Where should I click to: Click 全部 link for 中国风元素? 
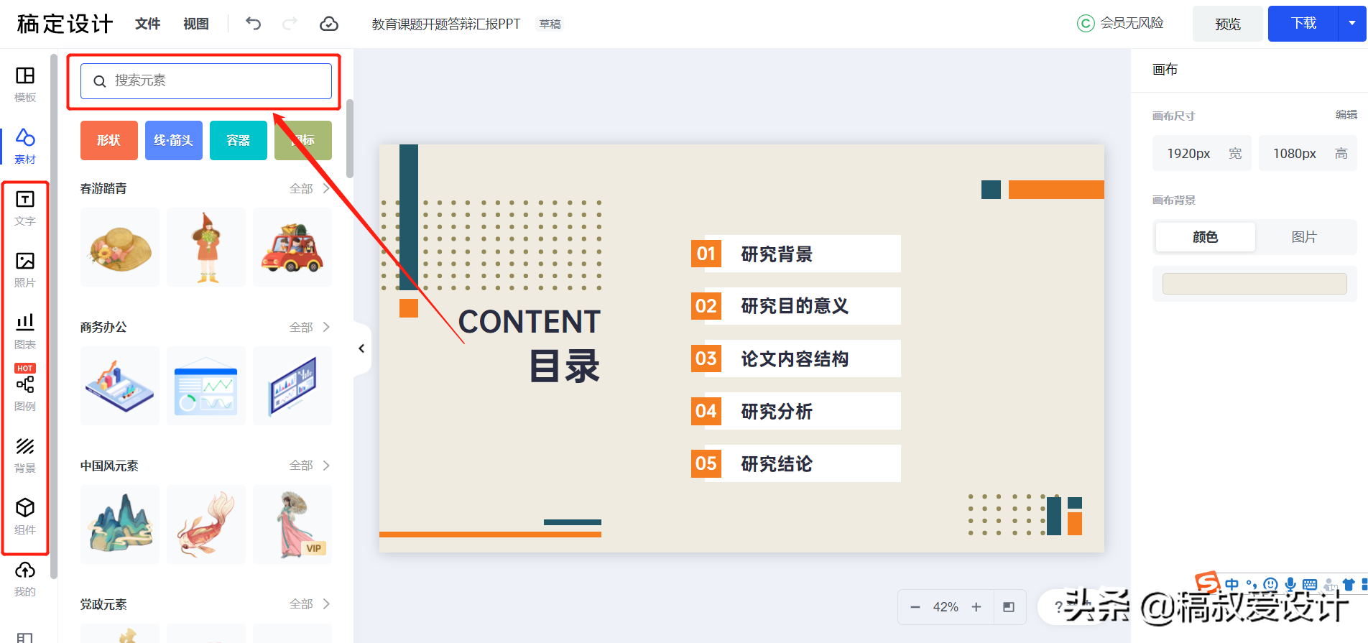coord(301,466)
